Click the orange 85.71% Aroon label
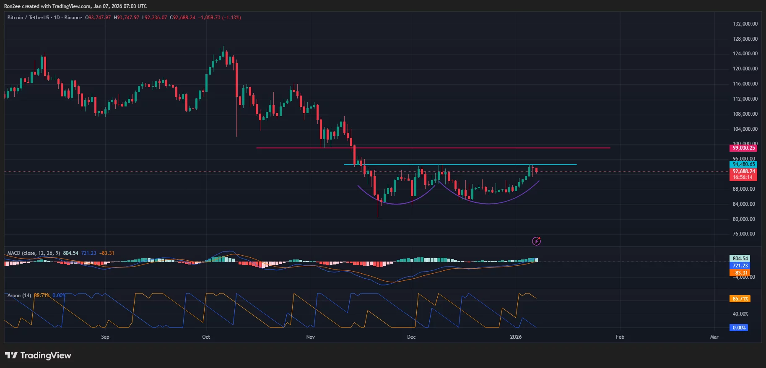Viewport: 766px width, 368px height. 740,299
